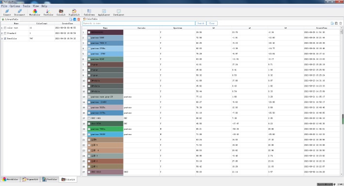Click the middle blue icon in LibraryTable header
This screenshot has height=186, width=344.
[75, 19]
